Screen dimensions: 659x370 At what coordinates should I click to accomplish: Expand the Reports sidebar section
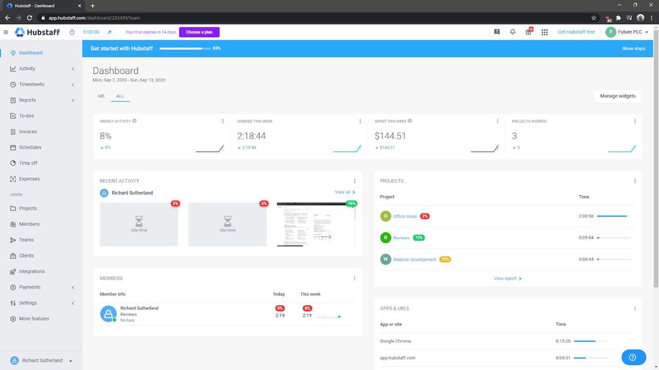point(73,100)
